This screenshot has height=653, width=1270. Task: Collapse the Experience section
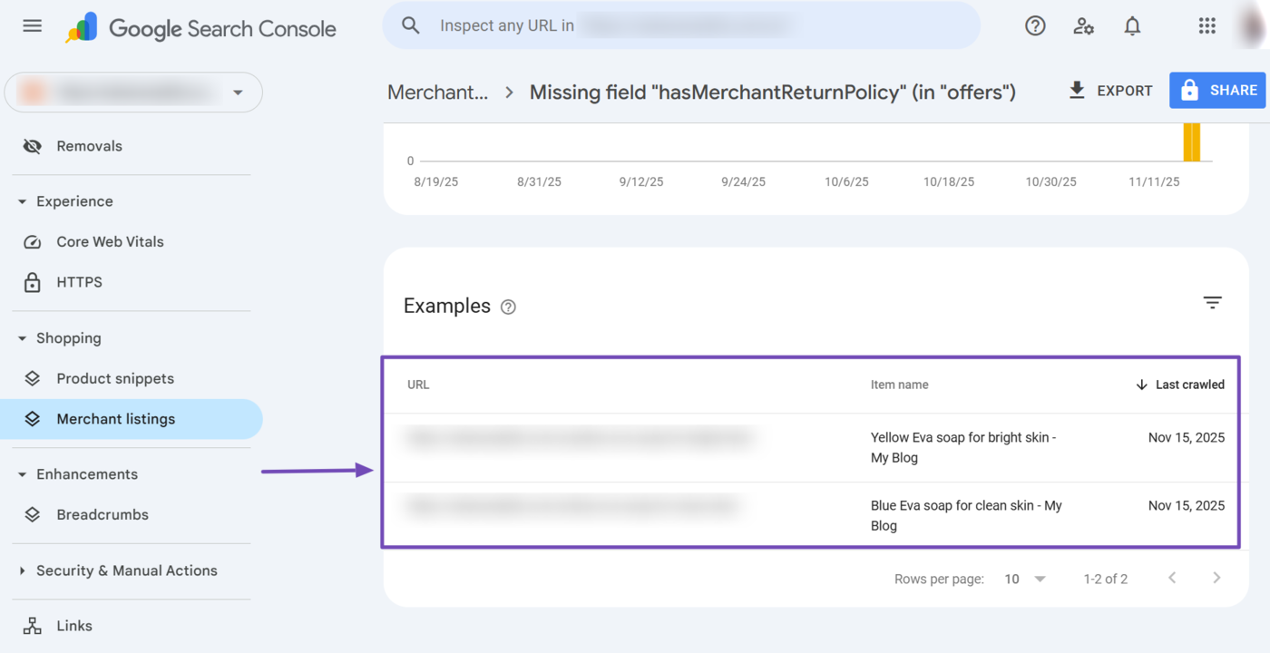click(22, 200)
